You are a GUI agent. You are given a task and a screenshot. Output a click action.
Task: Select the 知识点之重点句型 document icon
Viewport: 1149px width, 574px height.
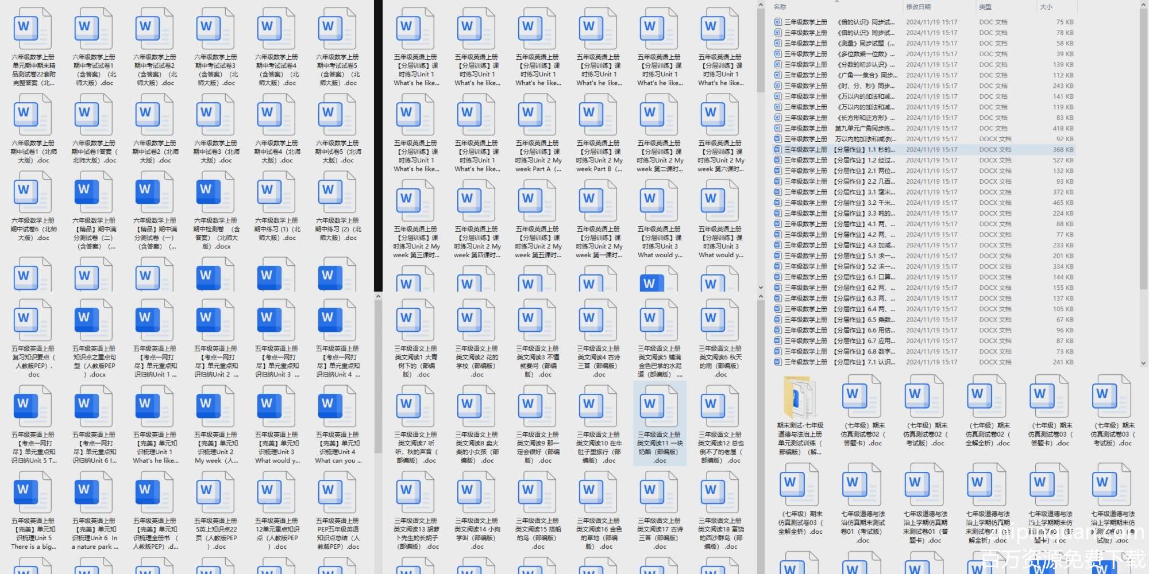[x=93, y=320]
